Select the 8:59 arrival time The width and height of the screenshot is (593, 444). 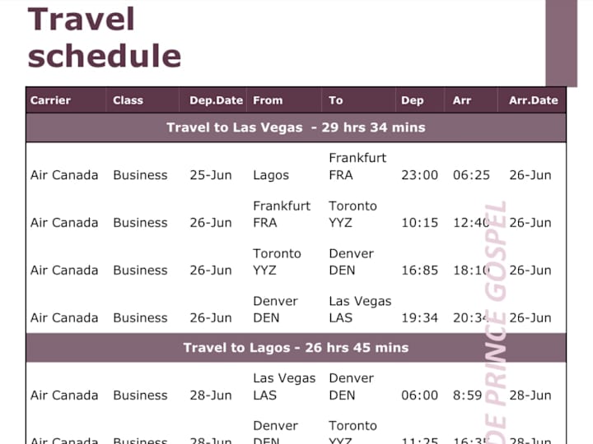coord(468,395)
